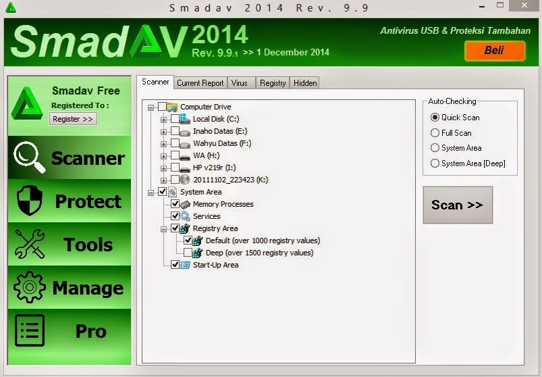
Task: Click the magnifying glass Scanner icon
Action: click(x=30, y=157)
